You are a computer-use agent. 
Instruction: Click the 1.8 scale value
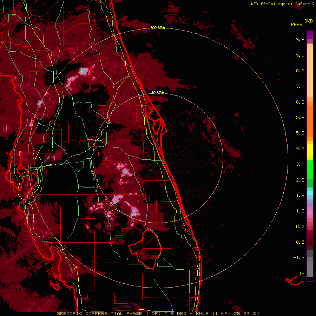tap(300, 196)
